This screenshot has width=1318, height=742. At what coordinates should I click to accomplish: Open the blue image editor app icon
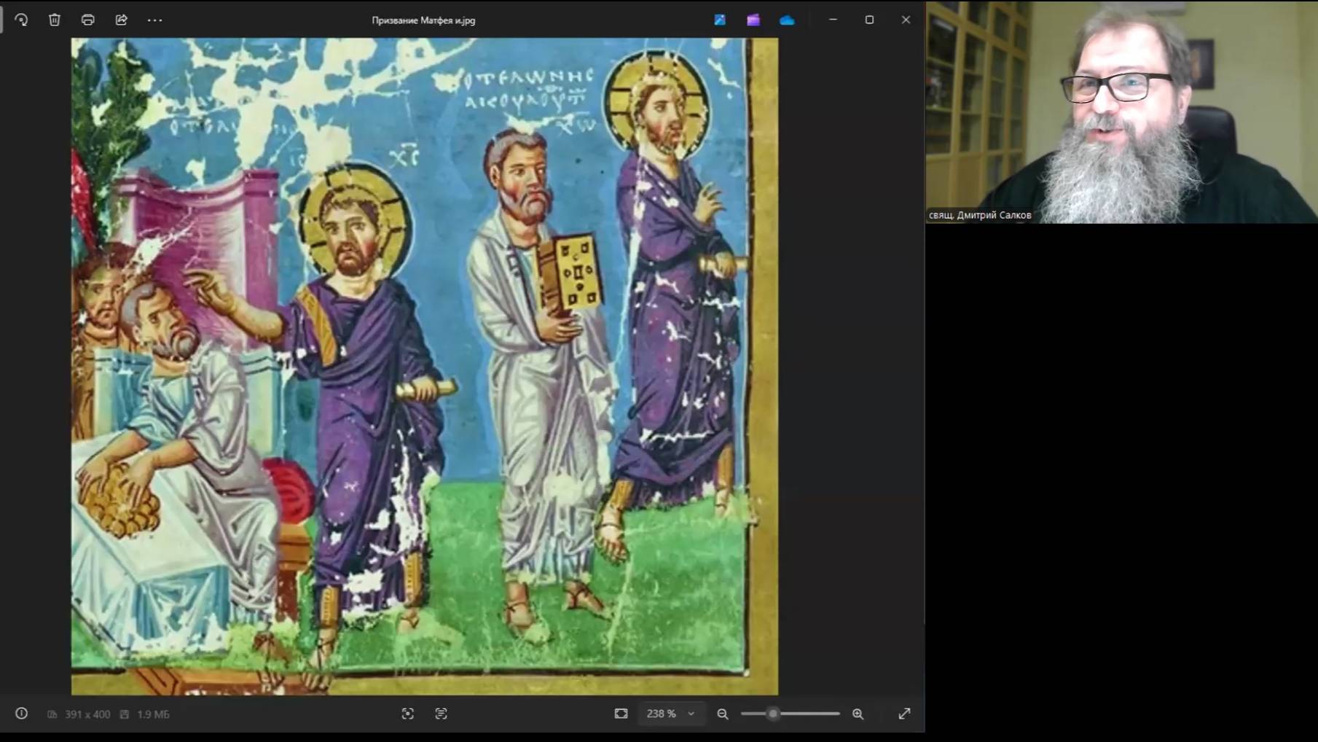[720, 20]
